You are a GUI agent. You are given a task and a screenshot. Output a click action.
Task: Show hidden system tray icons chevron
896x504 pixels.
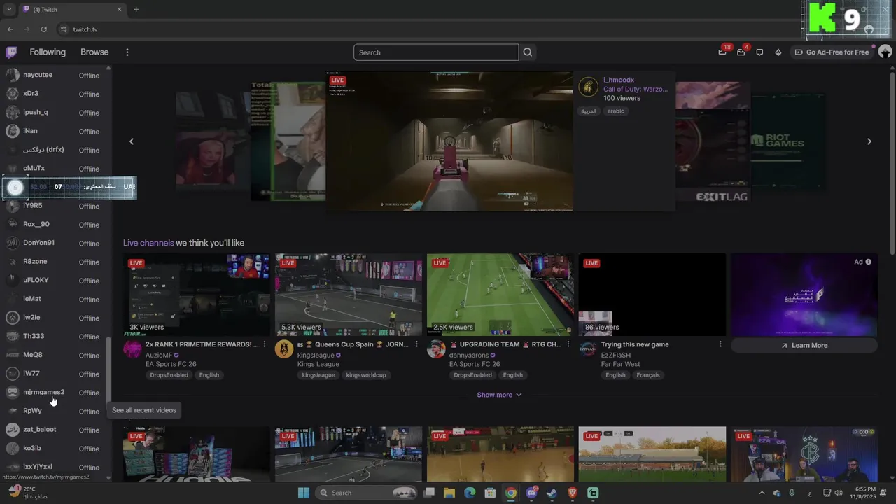pos(762,493)
